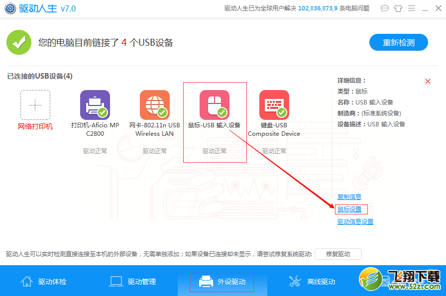Open the skin (shirt) icon
Image resolution: width=446 pixels, height=296 pixels.
coord(398,8)
